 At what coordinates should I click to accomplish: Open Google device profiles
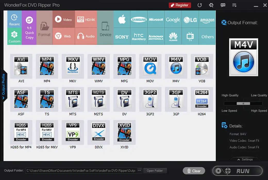[x=173, y=19]
